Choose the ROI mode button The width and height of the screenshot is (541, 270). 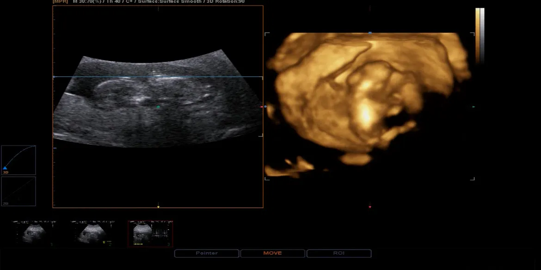[x=339, y=253]
